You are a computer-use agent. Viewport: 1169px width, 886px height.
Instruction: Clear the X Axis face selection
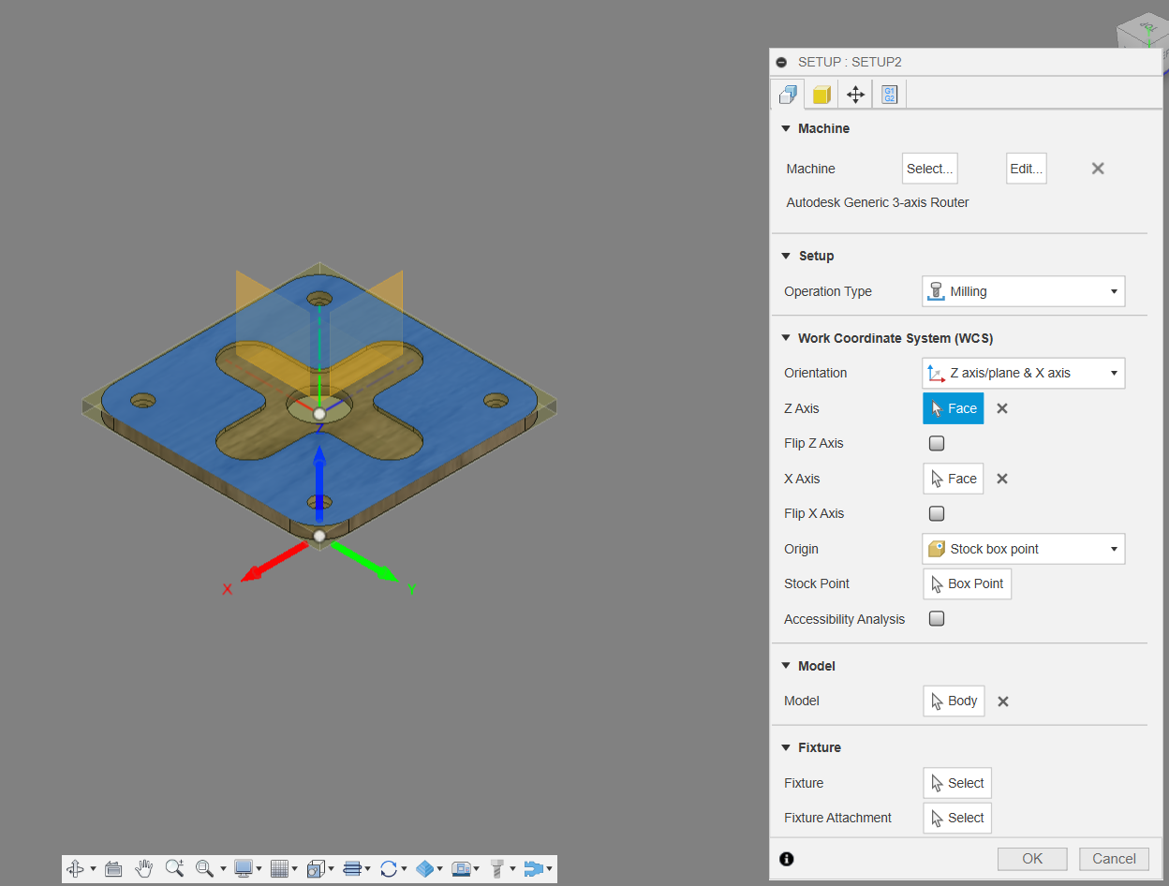click(1002, 479)
